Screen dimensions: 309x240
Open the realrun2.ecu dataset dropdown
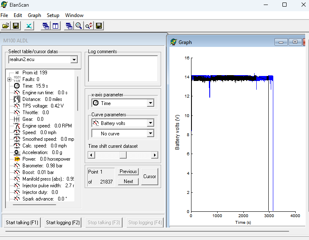pos(74,59)
